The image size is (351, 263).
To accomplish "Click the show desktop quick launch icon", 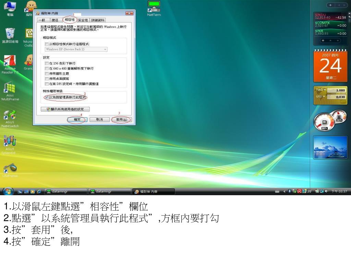I will [20, 192].
